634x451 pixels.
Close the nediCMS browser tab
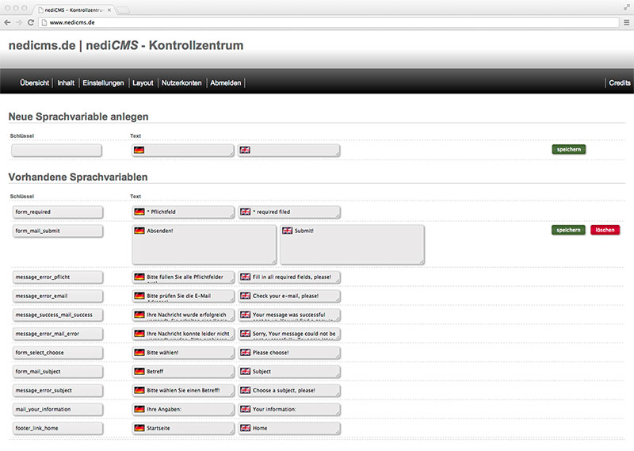coord(109,10)
